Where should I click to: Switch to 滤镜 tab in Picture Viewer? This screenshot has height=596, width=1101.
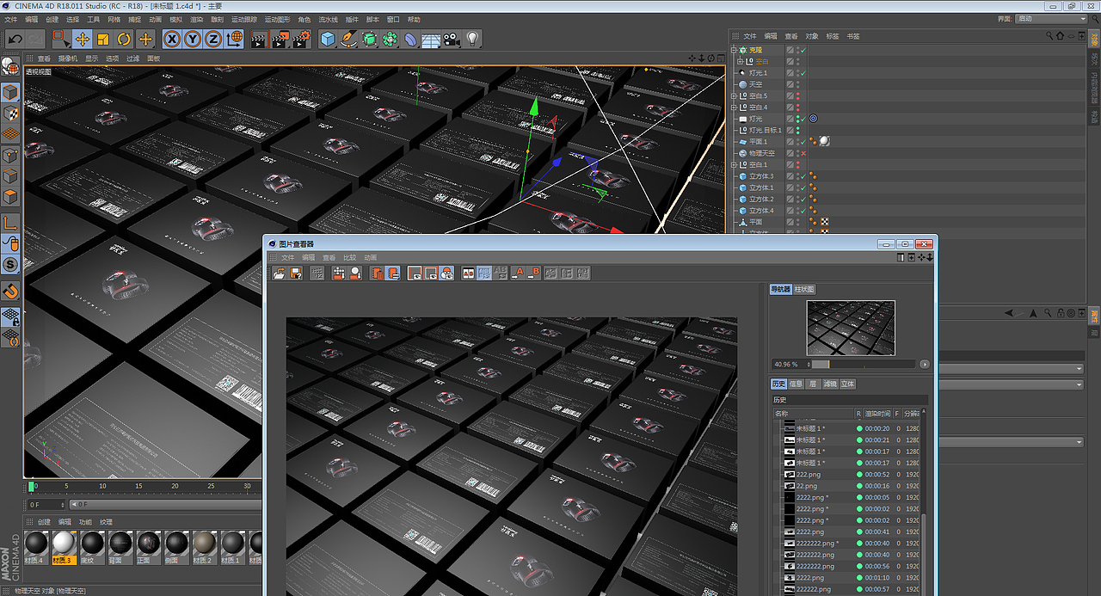pos(830,384)
